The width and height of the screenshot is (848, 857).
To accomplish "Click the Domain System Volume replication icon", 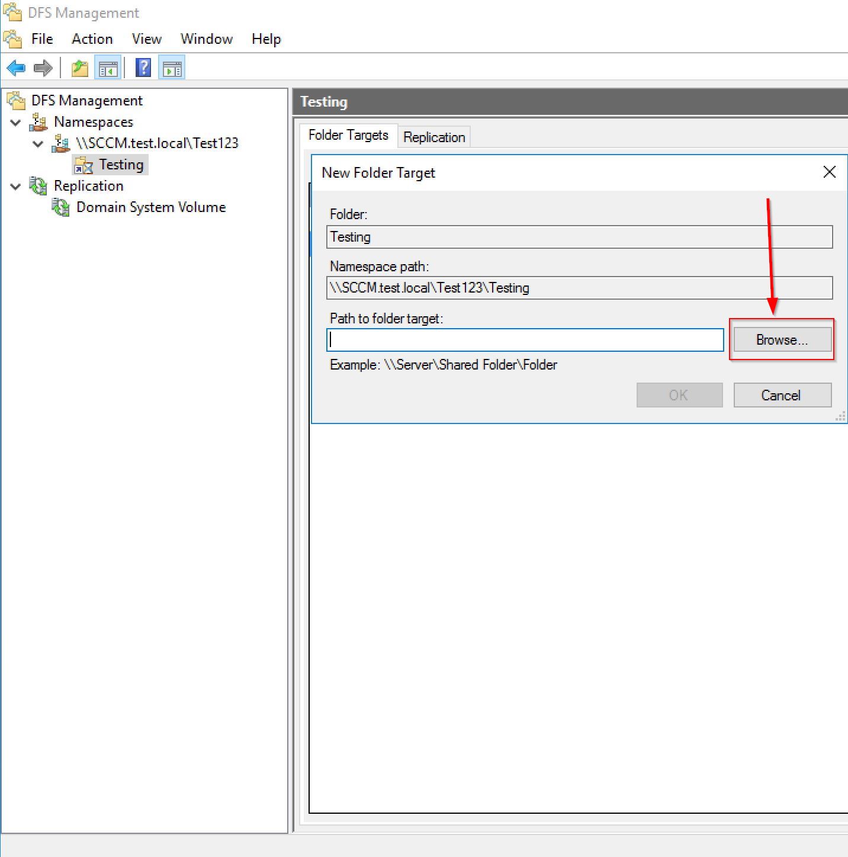I will pos(61,207).
